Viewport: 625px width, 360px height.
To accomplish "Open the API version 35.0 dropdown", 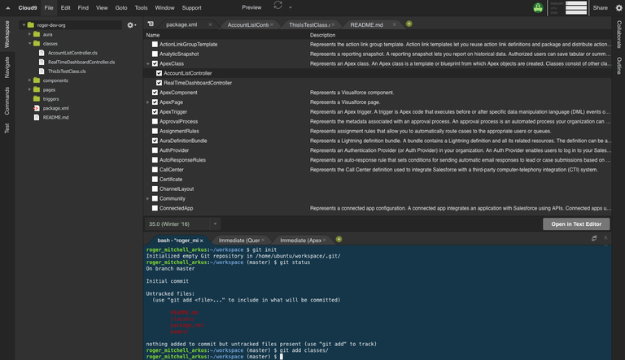I will [182, 223].
